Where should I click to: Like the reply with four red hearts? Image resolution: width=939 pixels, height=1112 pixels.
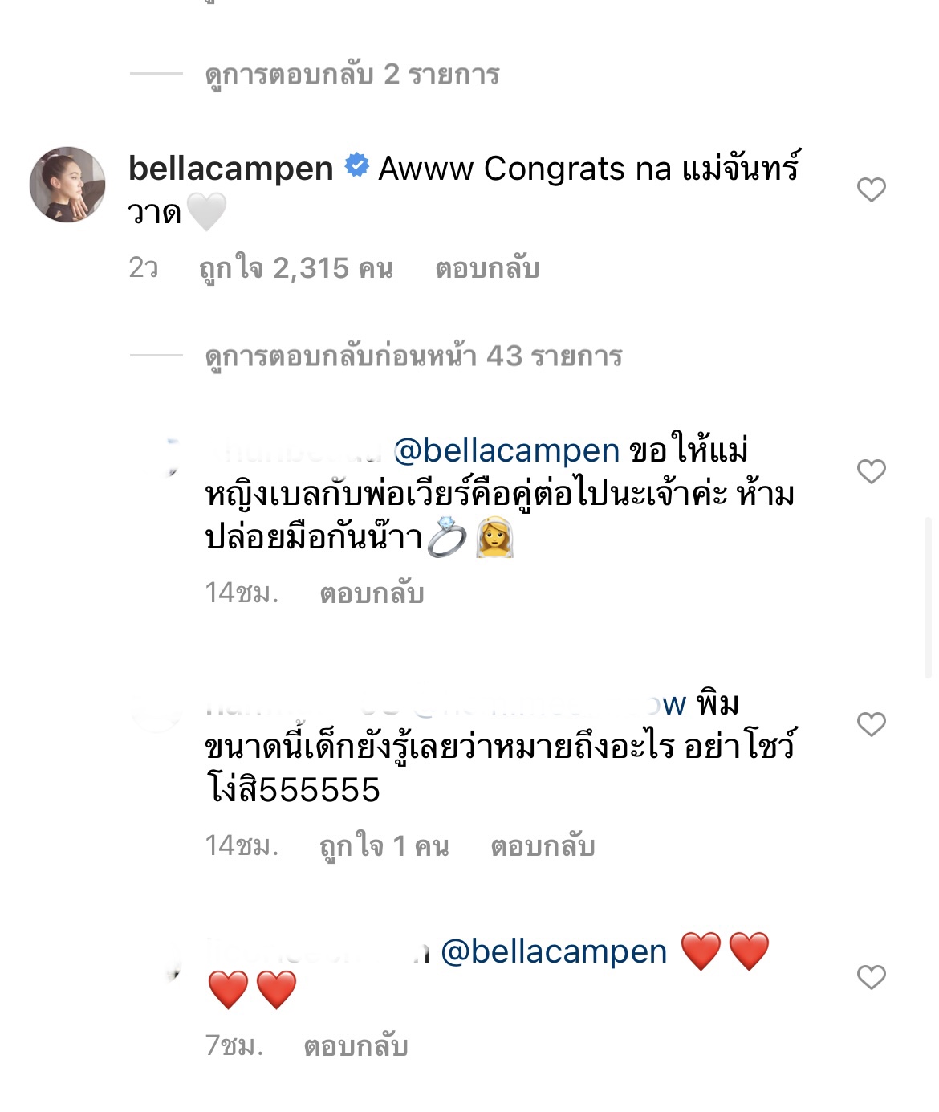tap(871, 976)
